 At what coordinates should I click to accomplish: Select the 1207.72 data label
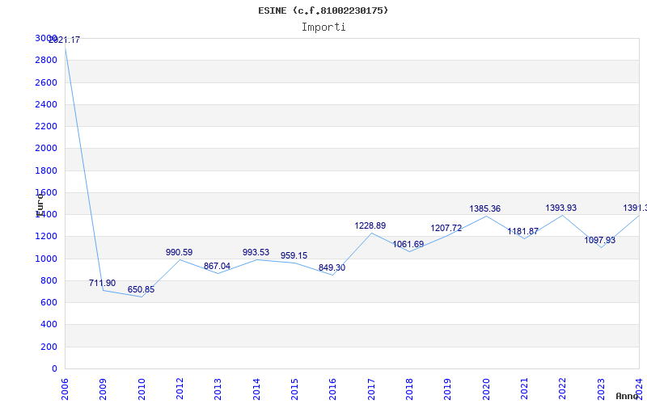446,228
